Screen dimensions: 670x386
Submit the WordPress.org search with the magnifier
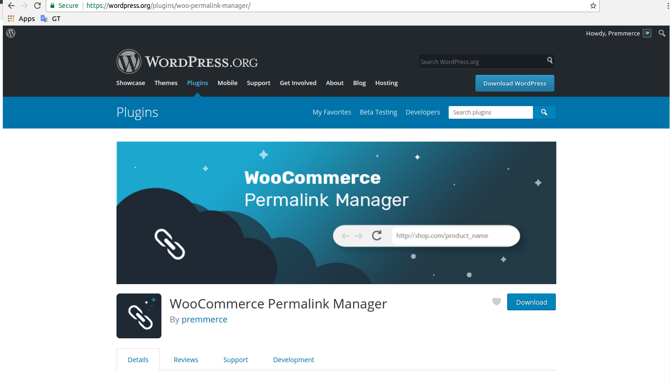[550, 61]
